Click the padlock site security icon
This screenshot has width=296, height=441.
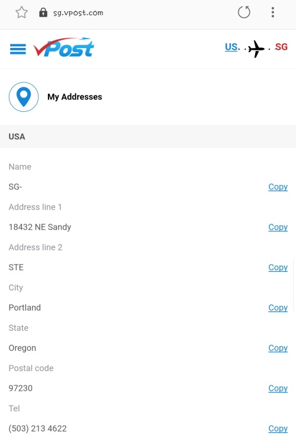click(43, 12)
